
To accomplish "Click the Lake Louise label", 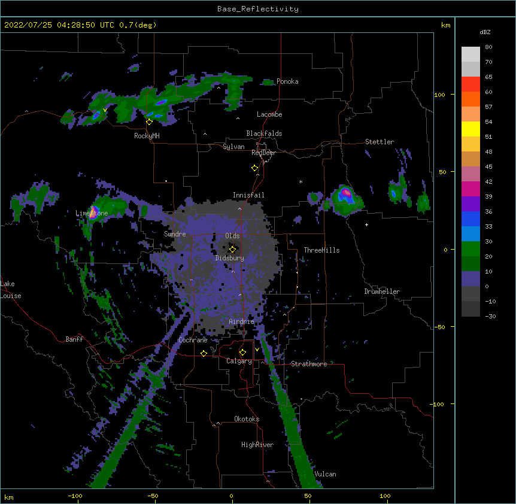I will (11, 290).
